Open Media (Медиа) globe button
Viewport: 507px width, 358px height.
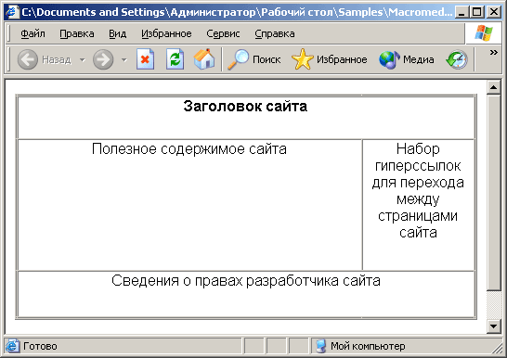407,59
